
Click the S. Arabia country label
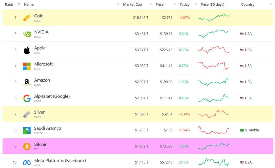pyautogui.click(x=252, y=130)
